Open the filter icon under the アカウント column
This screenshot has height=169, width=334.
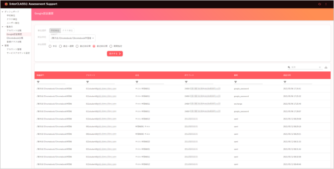click(x=88, y=82)
